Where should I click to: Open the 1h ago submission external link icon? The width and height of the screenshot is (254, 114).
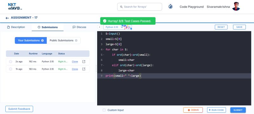click(x=84, y=69)
